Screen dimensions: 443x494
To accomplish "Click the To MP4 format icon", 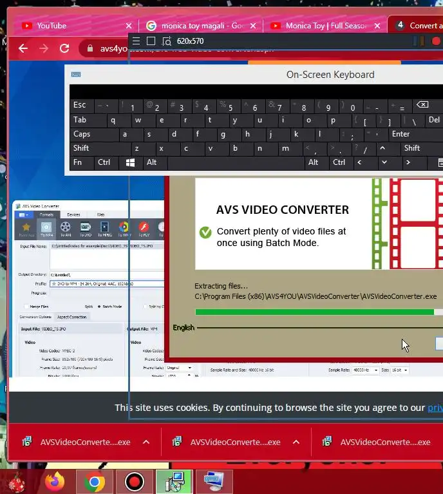I will click(x=46, y=229).
